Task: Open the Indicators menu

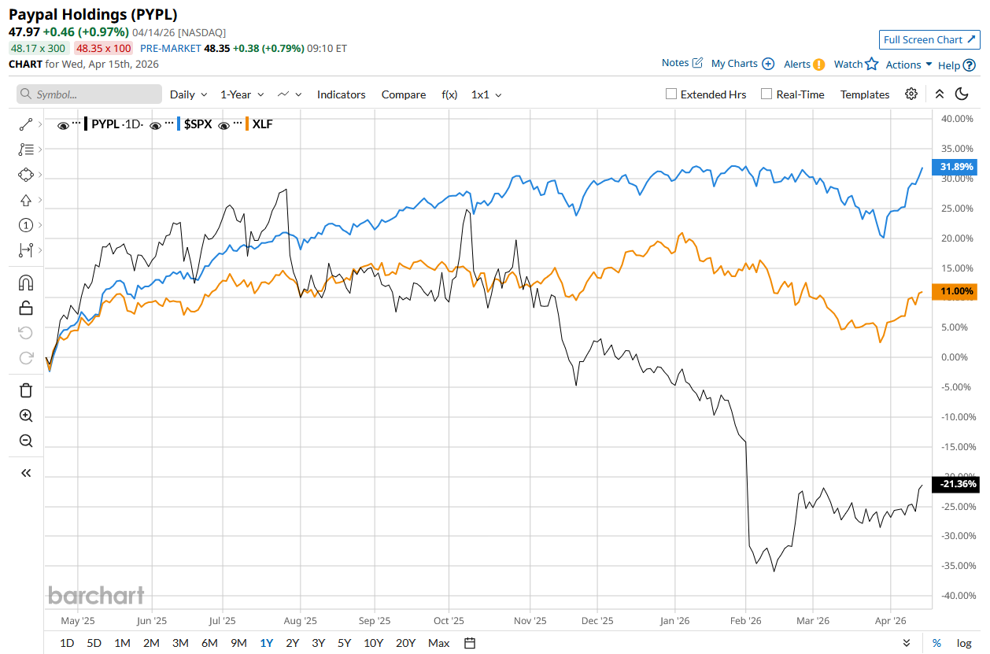Action: 341,94
